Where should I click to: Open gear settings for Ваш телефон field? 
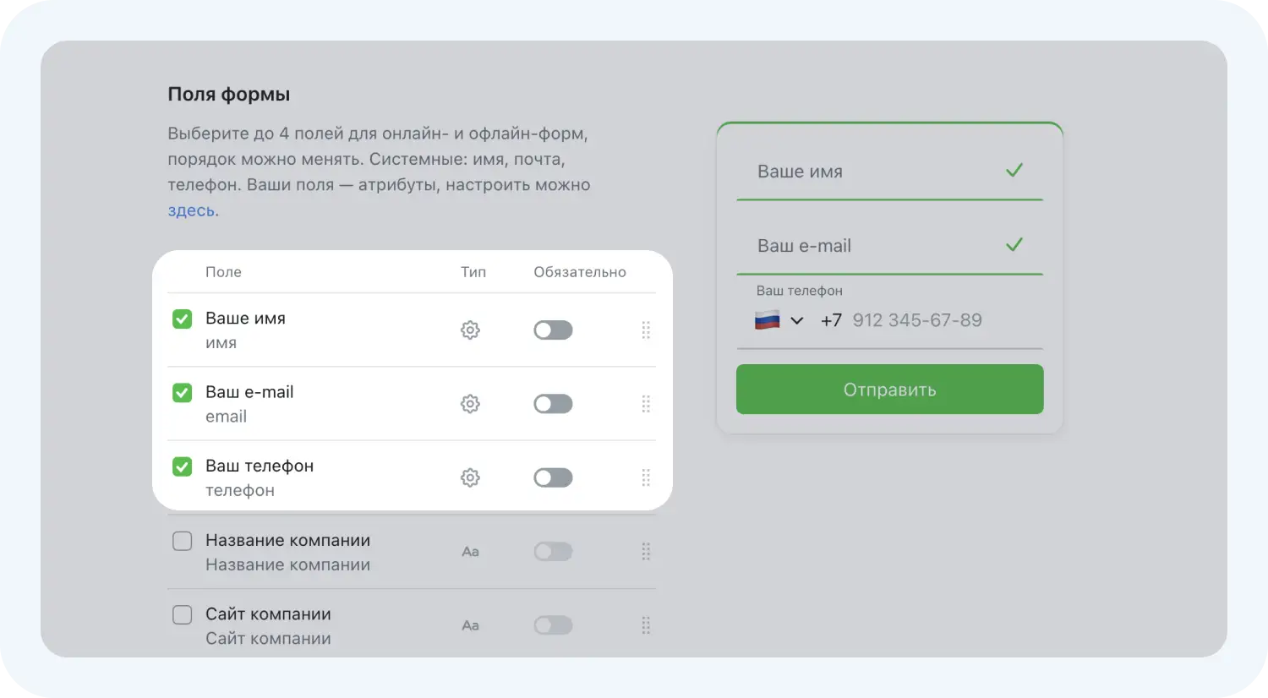[x=470, y=477]
